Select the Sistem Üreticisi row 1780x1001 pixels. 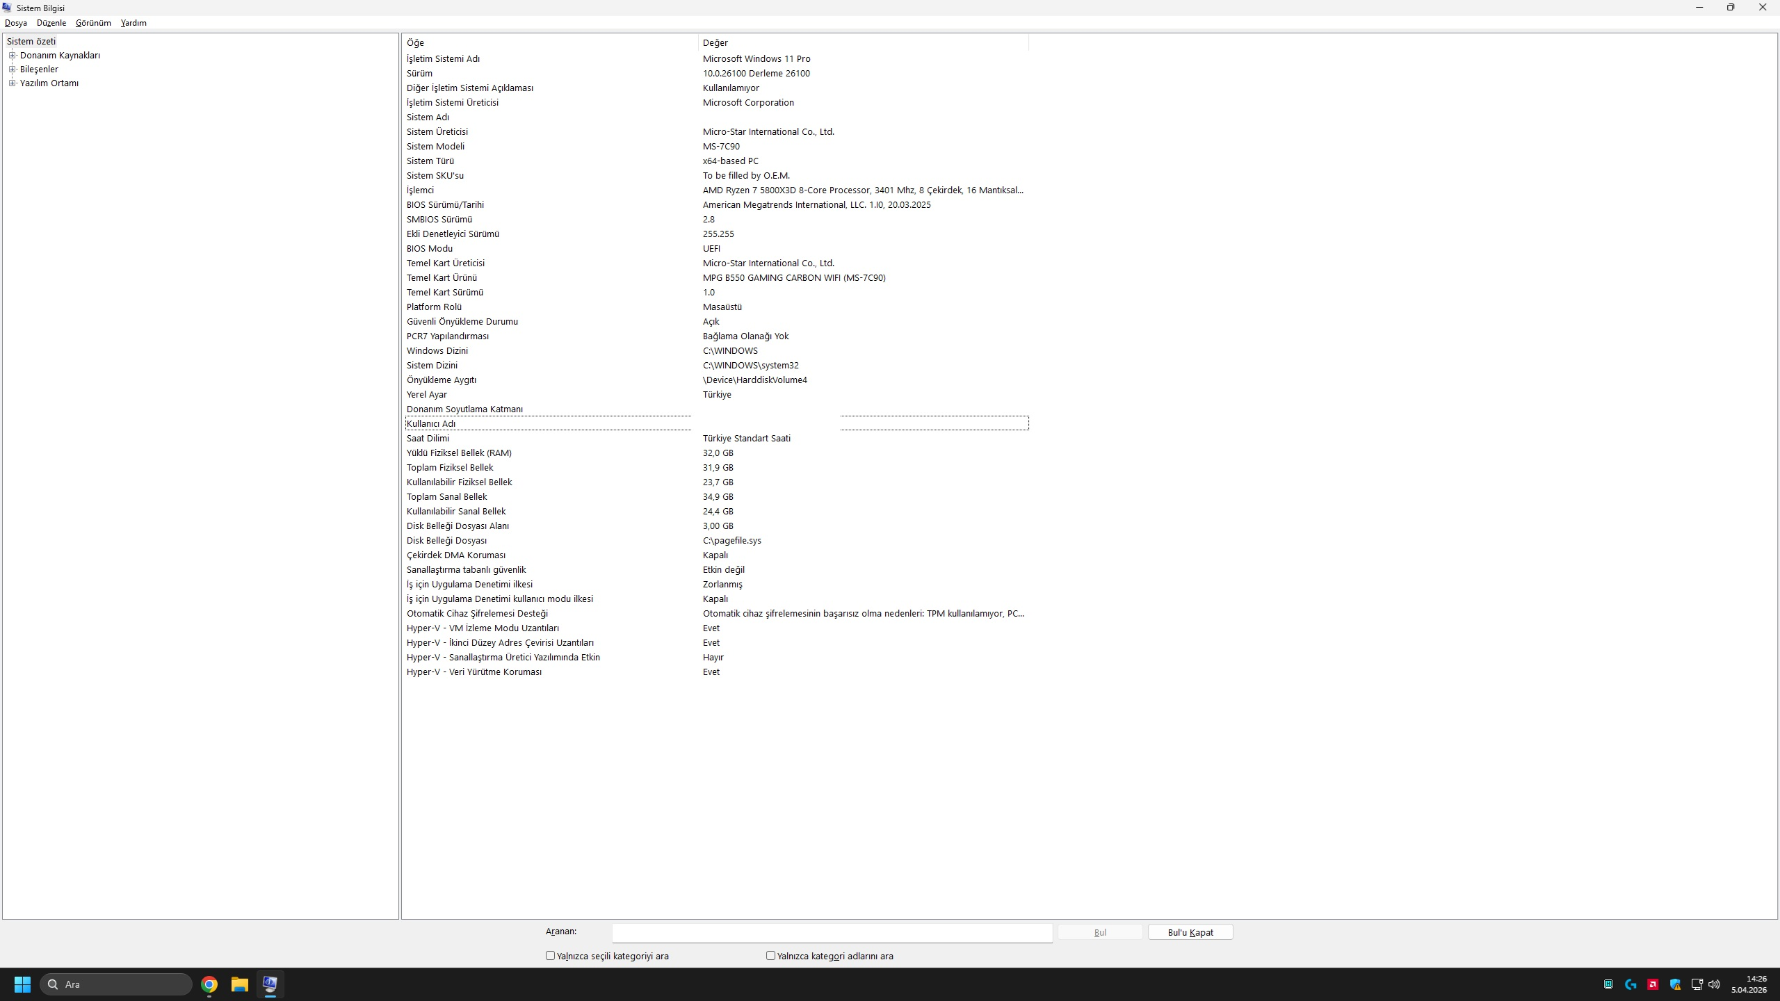717,132
